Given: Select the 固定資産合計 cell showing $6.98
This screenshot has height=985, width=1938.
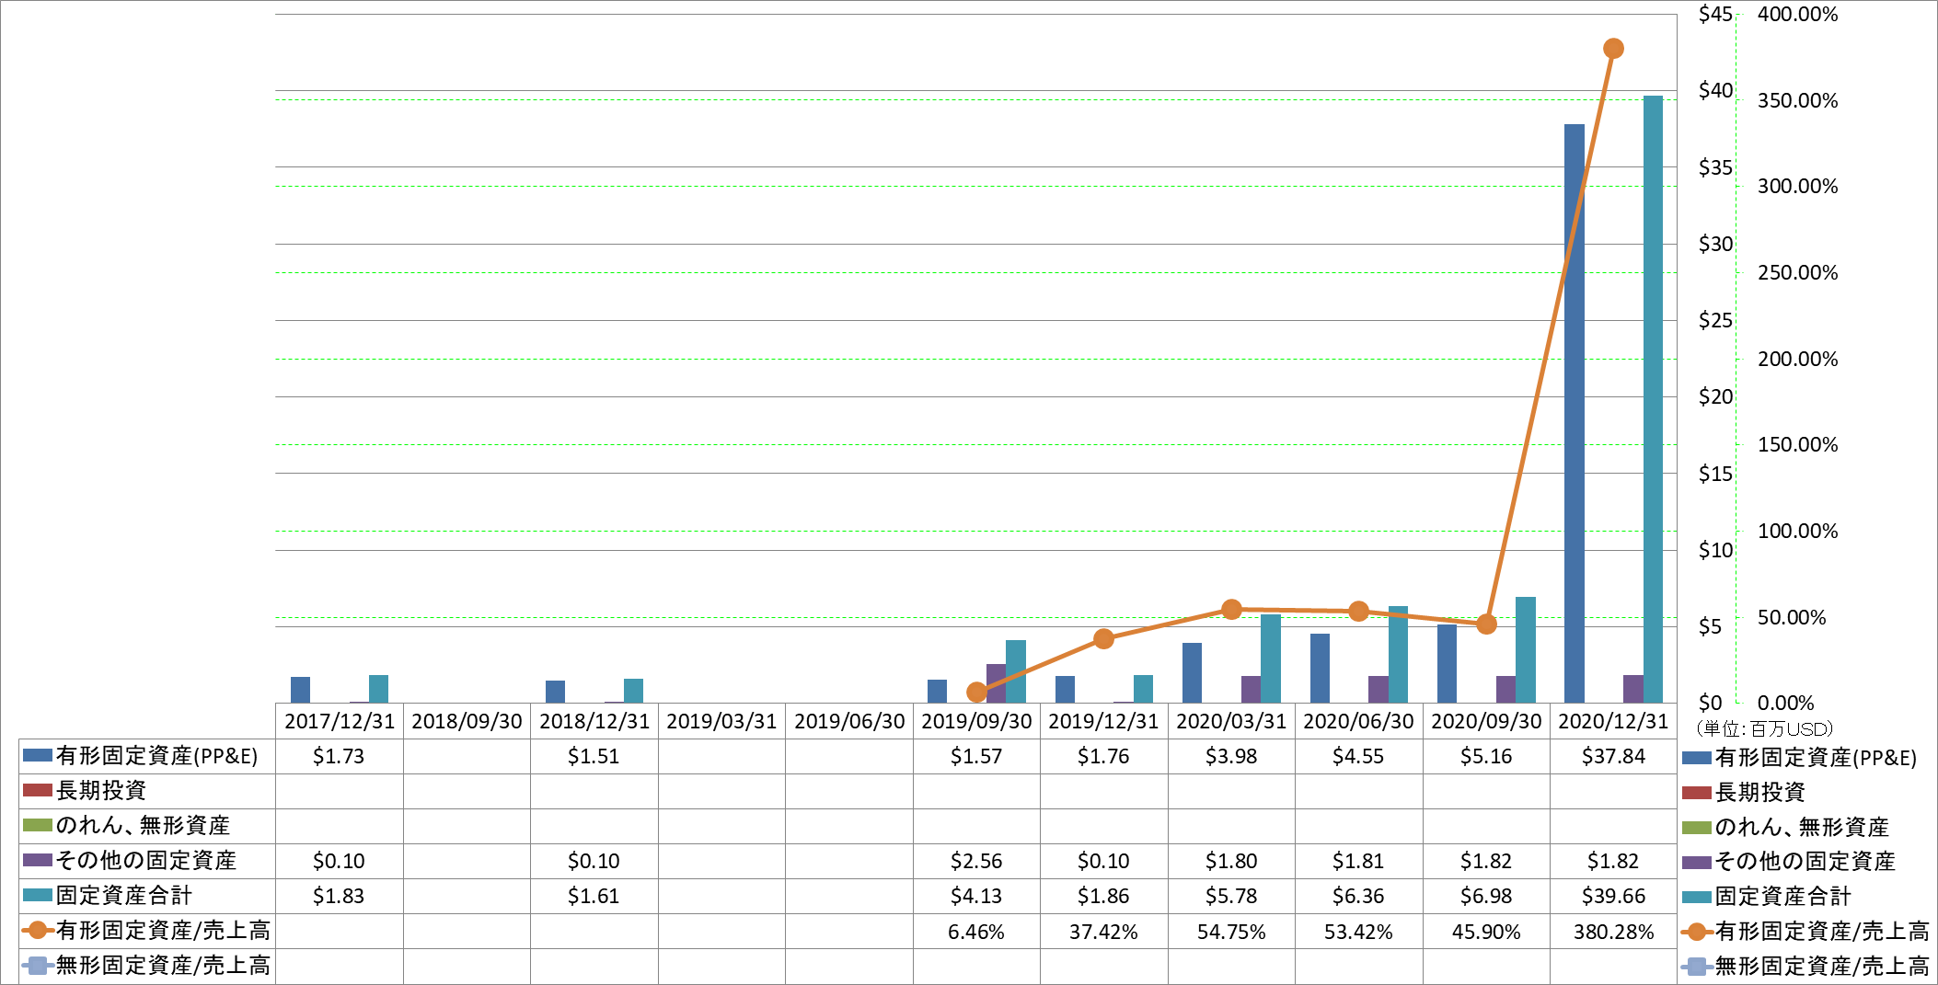Looking at the screenshot, I should (x=1486, y=896).
